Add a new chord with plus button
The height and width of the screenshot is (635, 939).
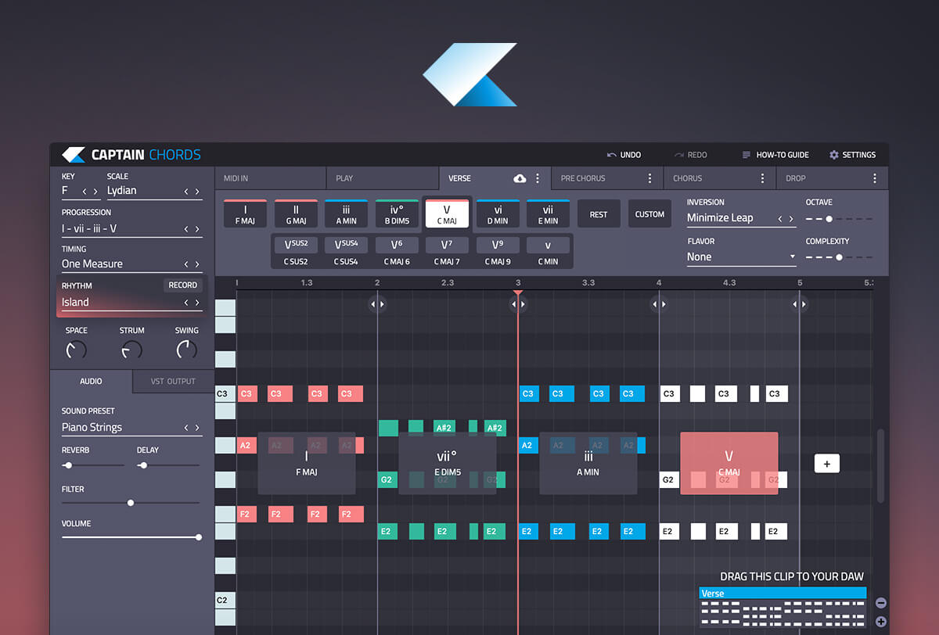tap(826, 464)
